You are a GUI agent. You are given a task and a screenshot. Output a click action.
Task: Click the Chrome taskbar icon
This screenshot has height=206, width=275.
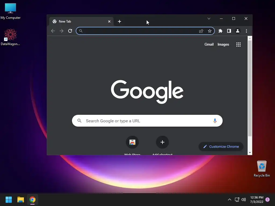pos(32,200)
